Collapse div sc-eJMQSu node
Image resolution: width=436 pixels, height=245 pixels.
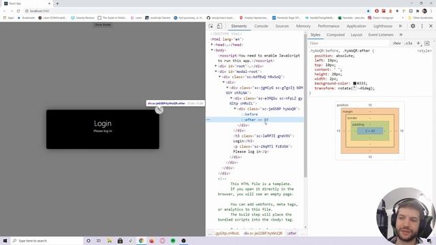coord(232,98)
